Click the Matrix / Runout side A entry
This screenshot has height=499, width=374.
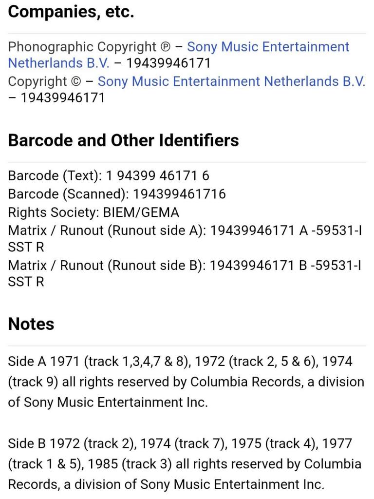pos(185,239)
